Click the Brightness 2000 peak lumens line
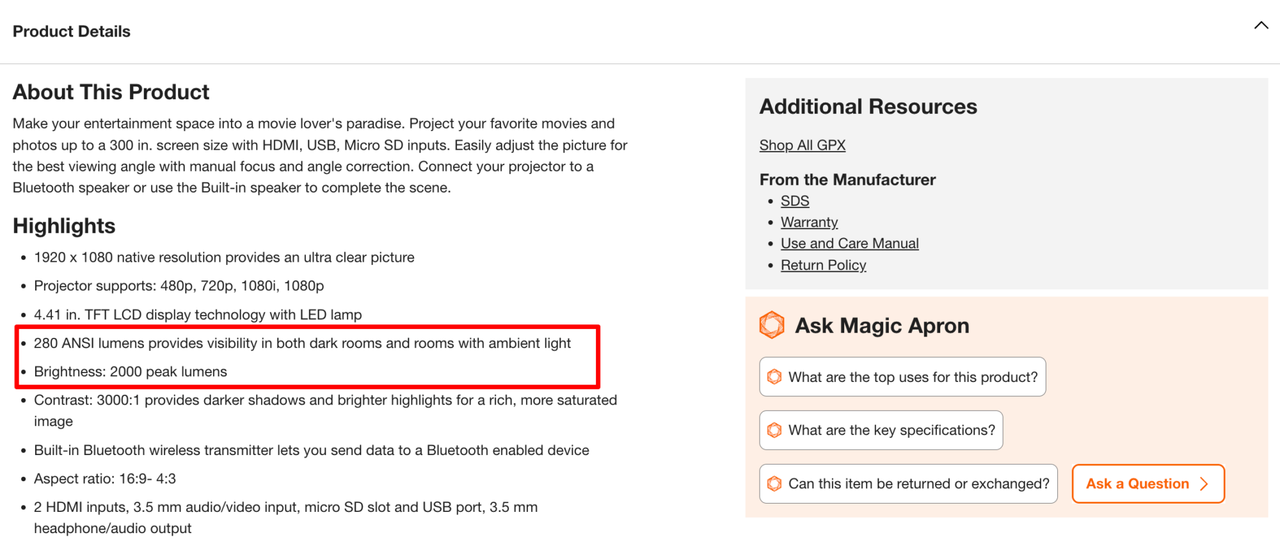The height and width of the screenshot is (542, 1280). click(x=131, y=372)
